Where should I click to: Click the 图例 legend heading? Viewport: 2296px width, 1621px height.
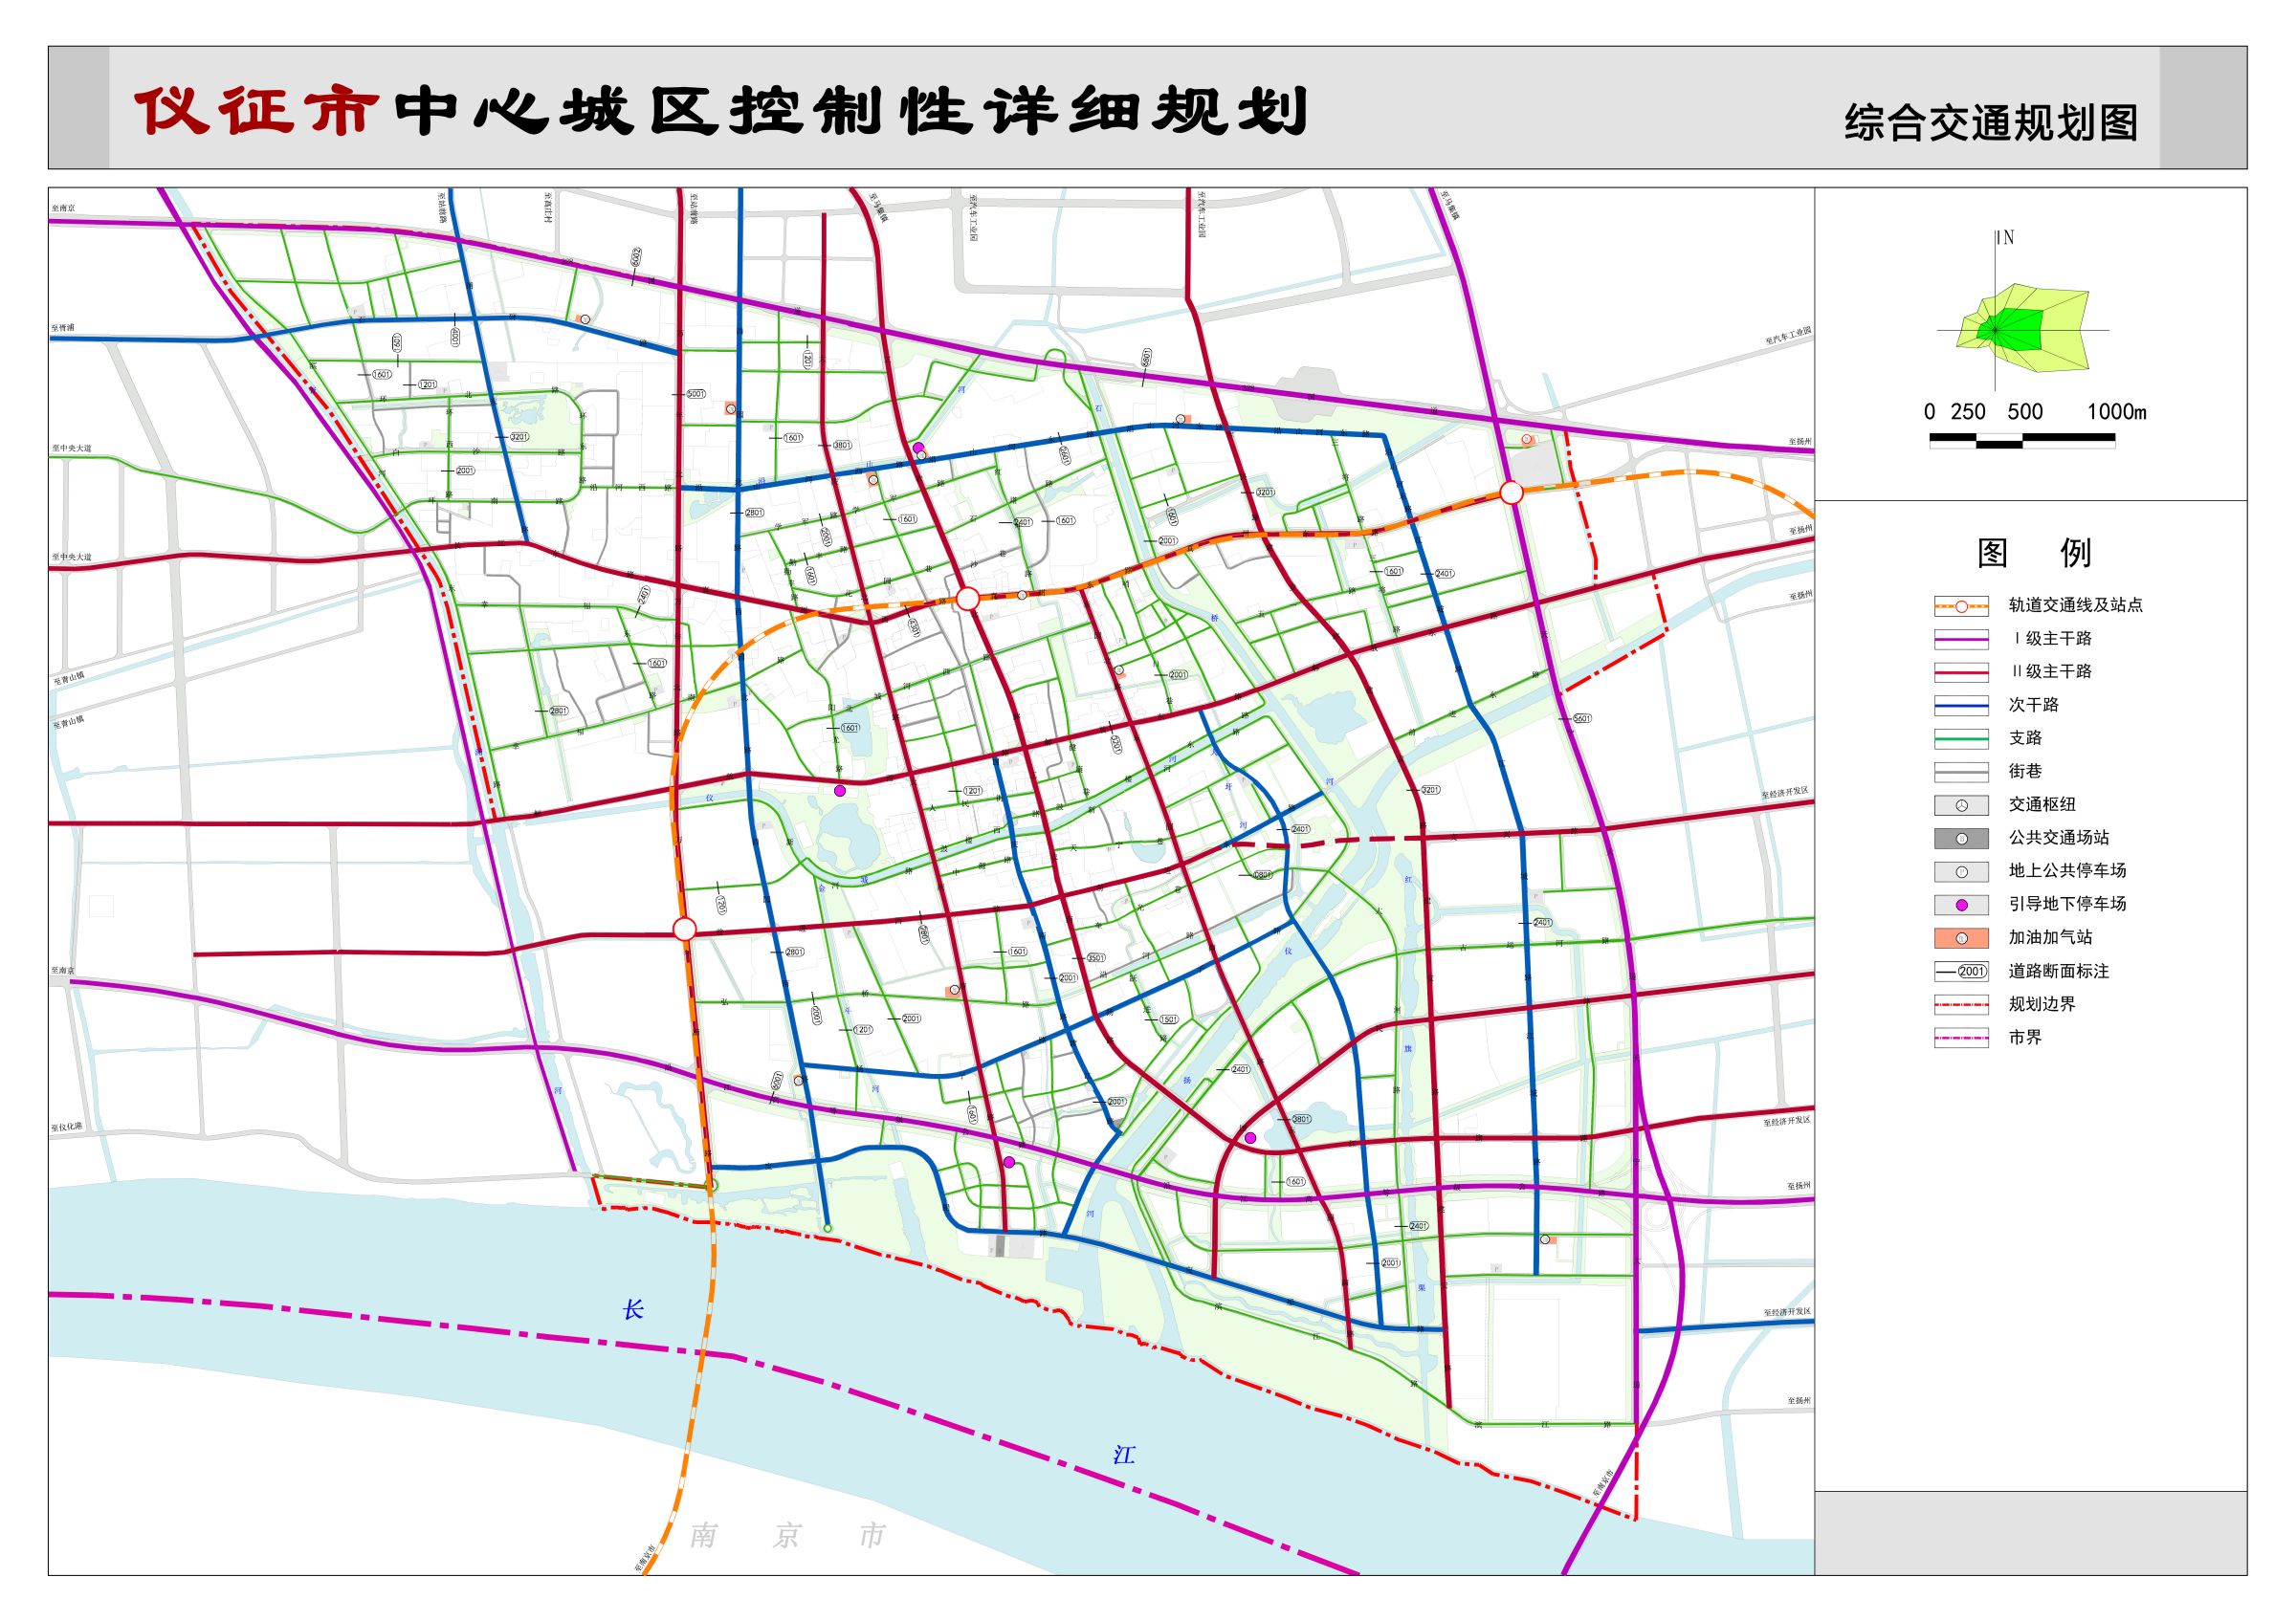2033,553
